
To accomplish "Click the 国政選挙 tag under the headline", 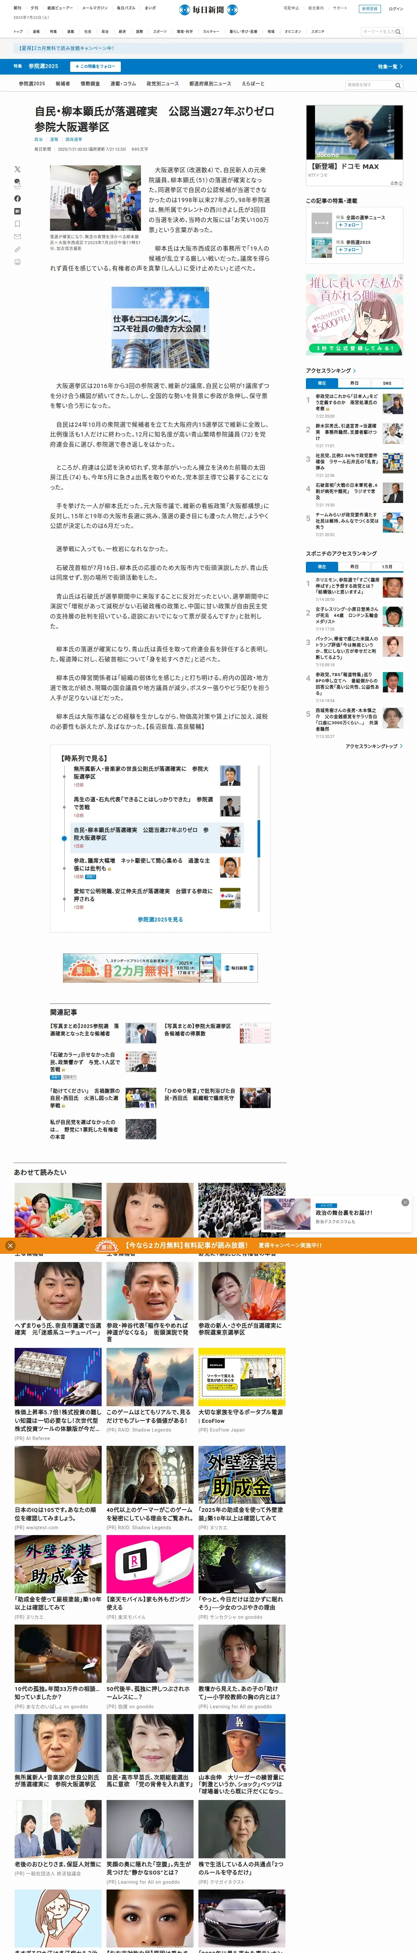I will 73,140.
